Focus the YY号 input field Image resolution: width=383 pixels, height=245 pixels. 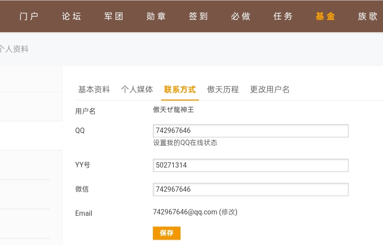click(250, 165)
